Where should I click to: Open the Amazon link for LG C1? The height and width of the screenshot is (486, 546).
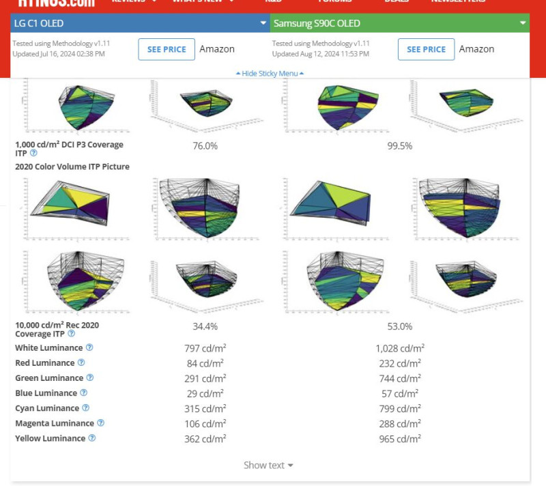[217, 49]
